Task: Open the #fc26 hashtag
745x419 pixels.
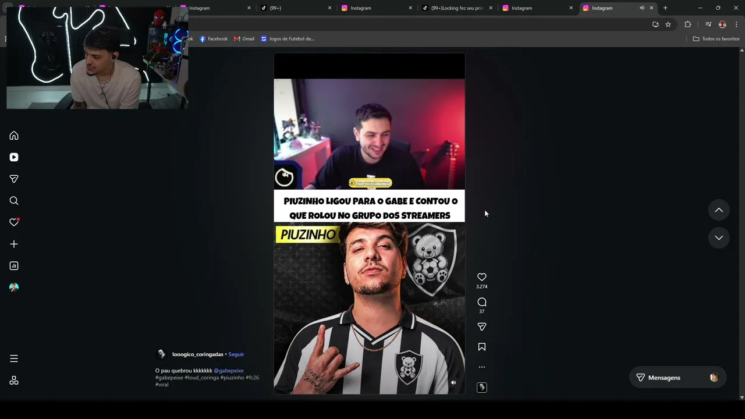Action: [x=252, y=378]
